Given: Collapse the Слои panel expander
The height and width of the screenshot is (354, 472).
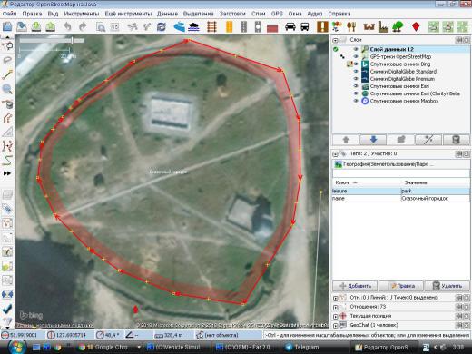Looking at the screenshot, I should tap(335, 40).
